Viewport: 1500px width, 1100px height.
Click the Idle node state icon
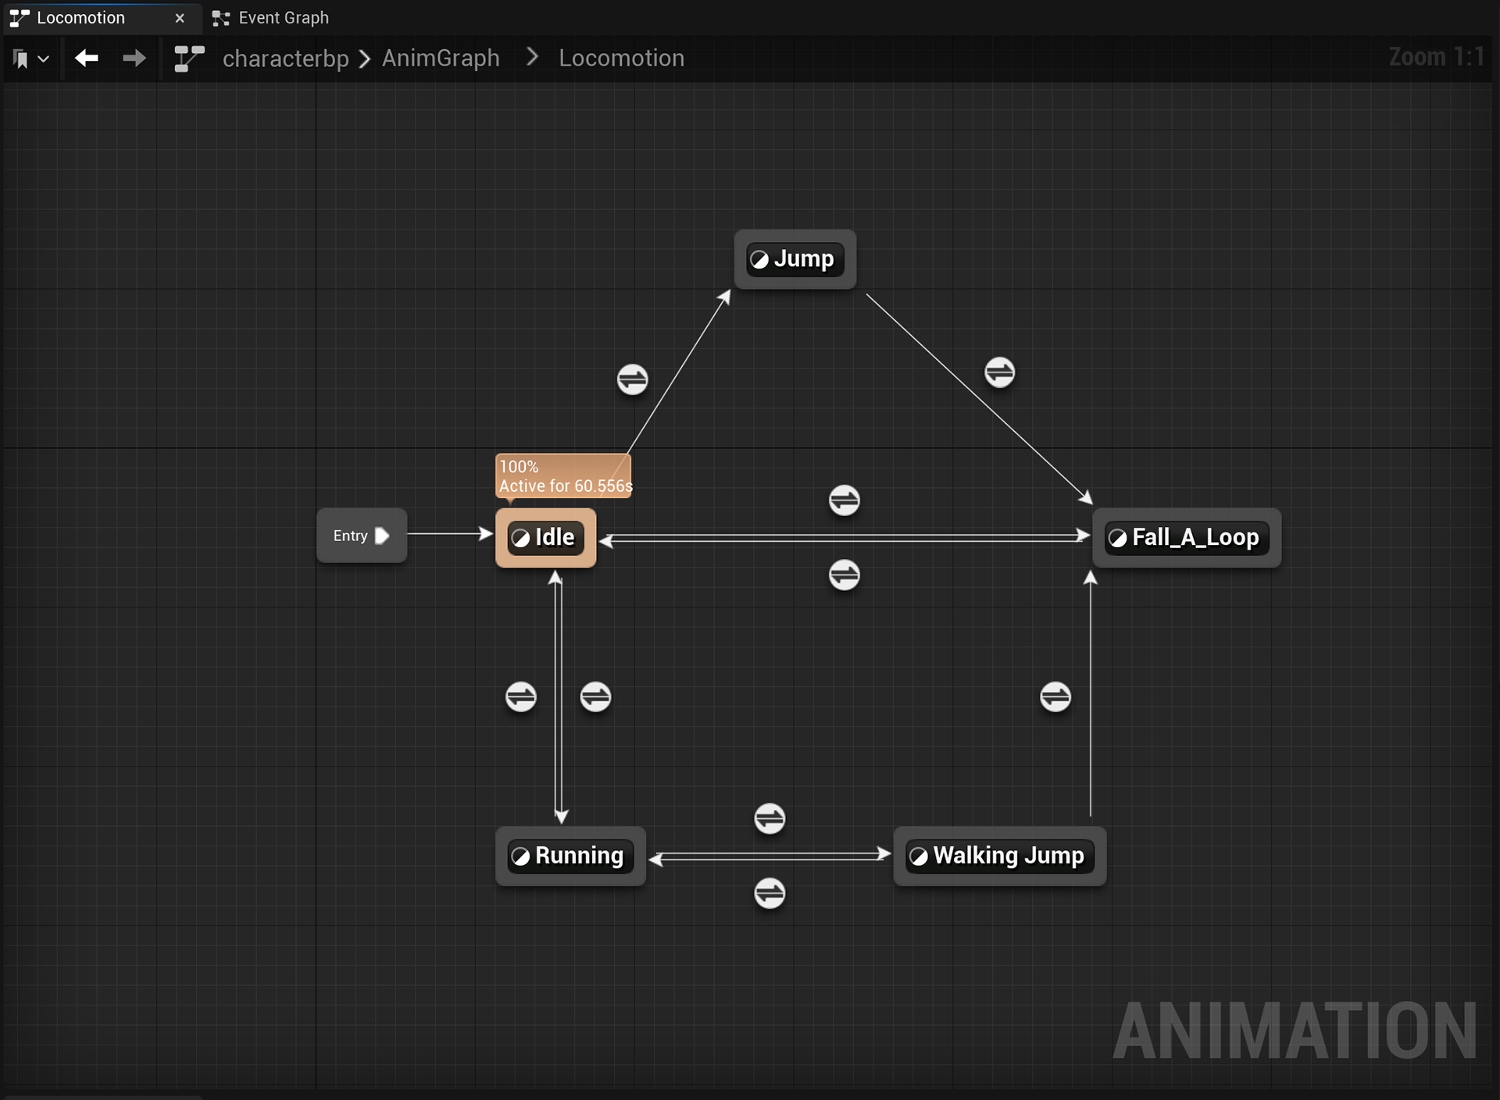(x=520, y=538)
